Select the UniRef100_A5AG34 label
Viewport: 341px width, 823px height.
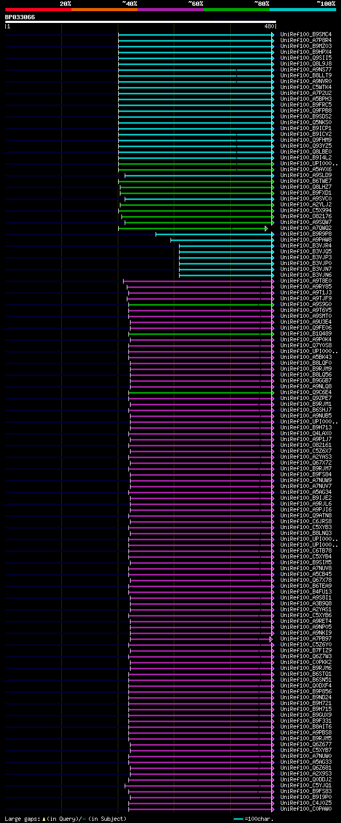point(306,492)
